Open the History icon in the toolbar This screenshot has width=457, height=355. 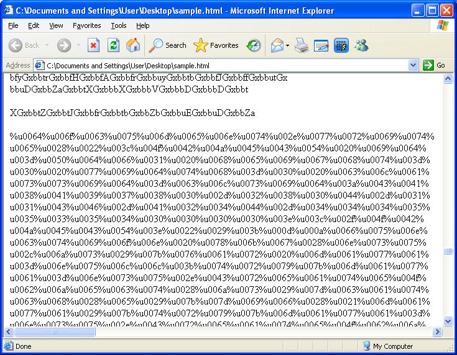254,45
